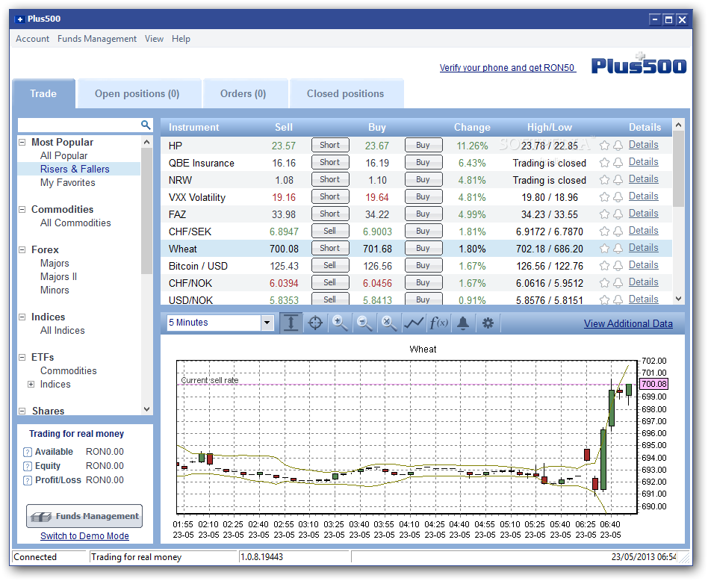Open the 5 Minutes timeframe dropdown
Image resolution: width=708 pixels, height=581 pixels.
pos(267,323)
